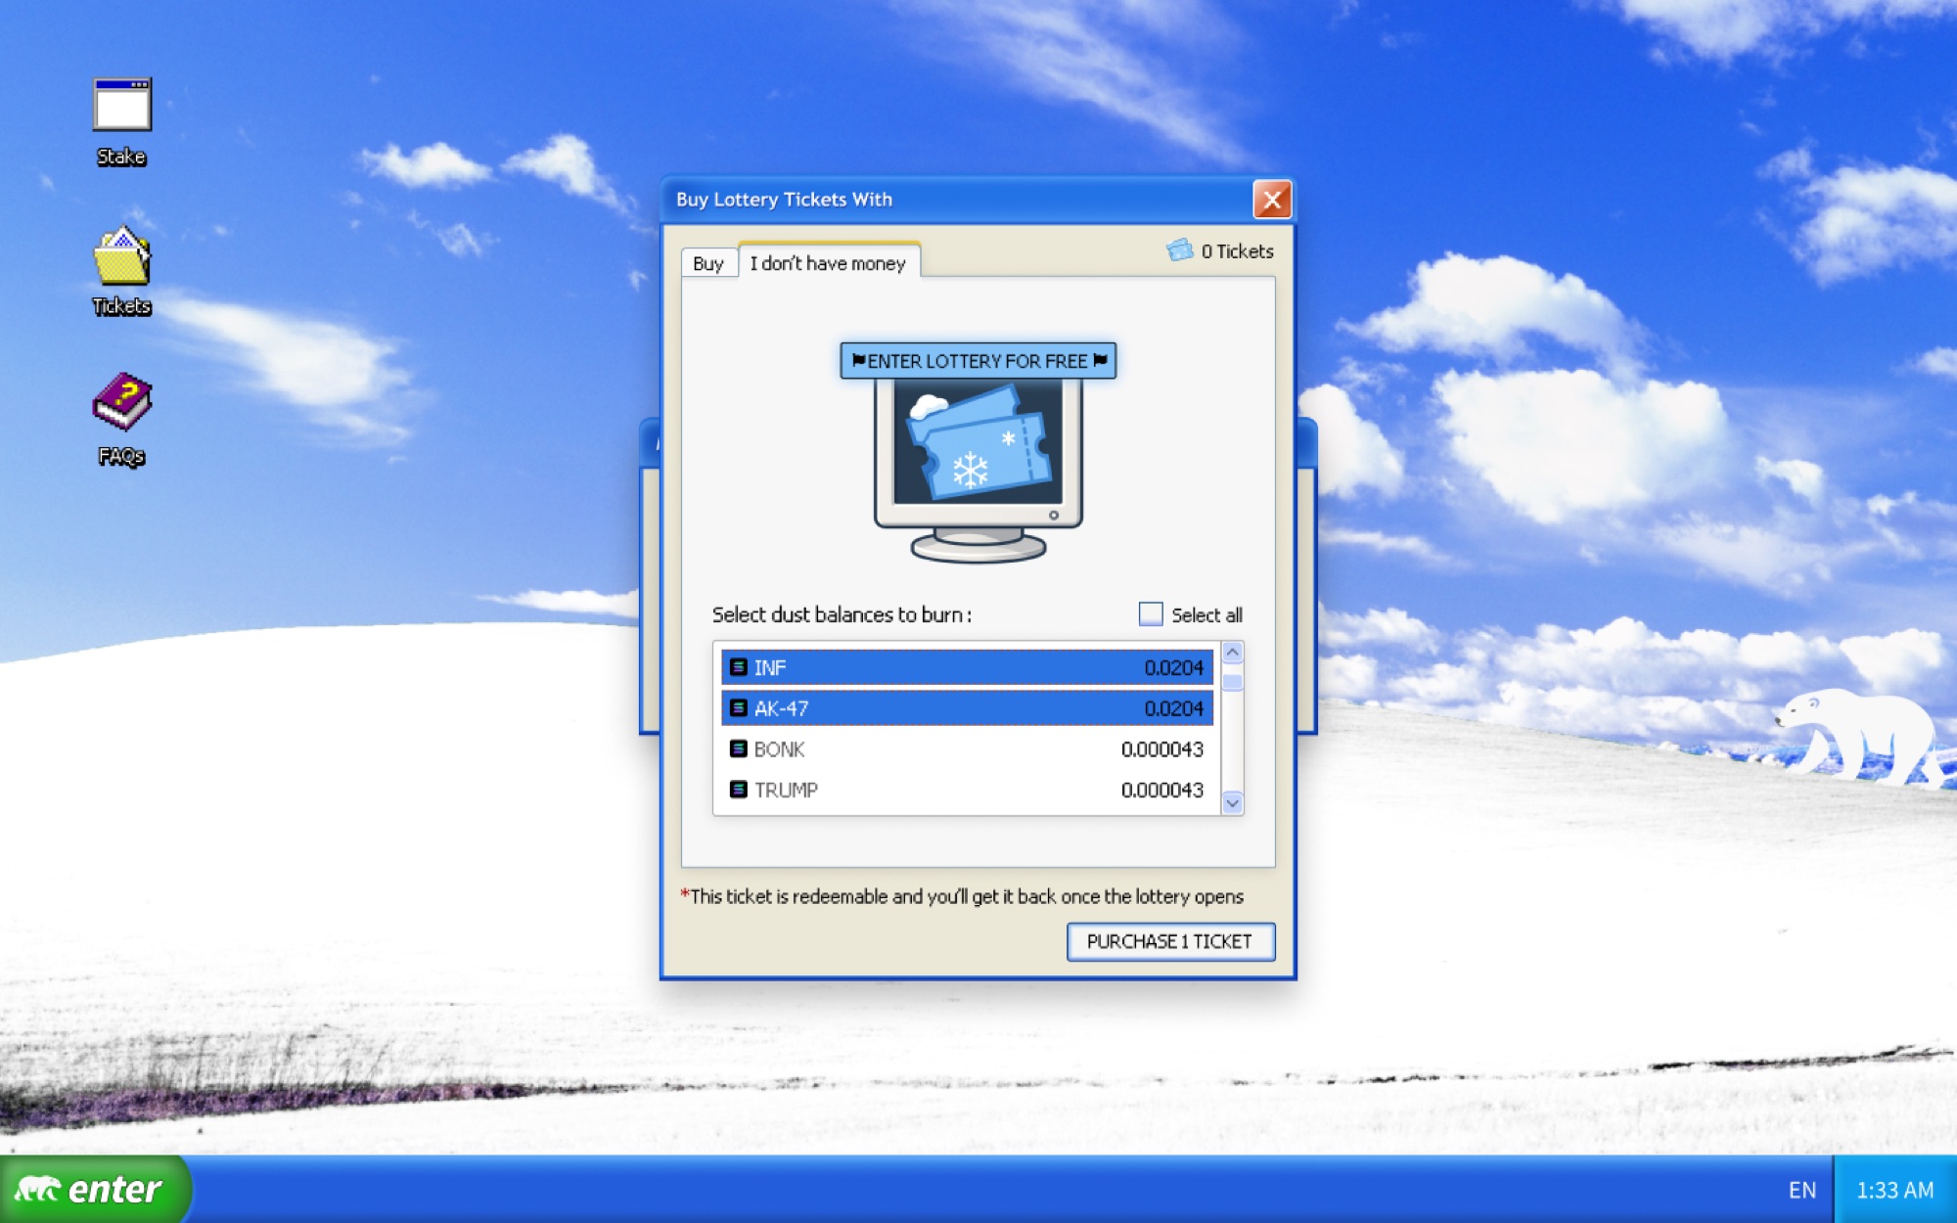Click the 0 Tickets counter text
1957x1223 pixels.
[x=1237, y=251]
